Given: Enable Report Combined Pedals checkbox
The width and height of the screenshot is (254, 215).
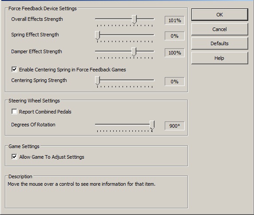Looking at the screenshot, I should pos(14,112).
